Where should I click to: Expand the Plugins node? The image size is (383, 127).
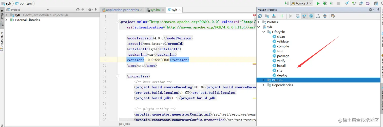[263, 80]
